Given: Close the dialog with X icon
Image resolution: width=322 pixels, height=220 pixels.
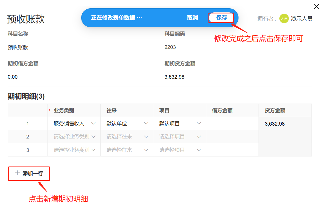Looking at the screenshot, I should (316, 7).
